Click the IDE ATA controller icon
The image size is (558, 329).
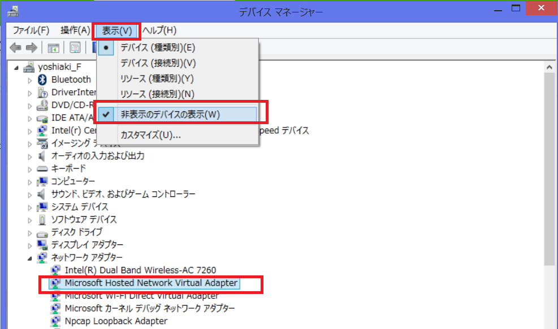[42, 119]
